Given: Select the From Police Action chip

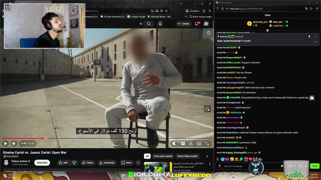Looking at the screenshot, I should pyautogui.click(x=187, y=156).
